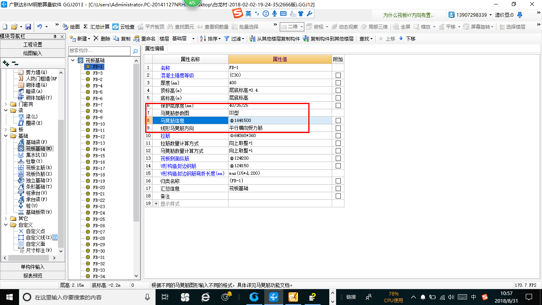Select FB-10 in component list

(99, 124)
